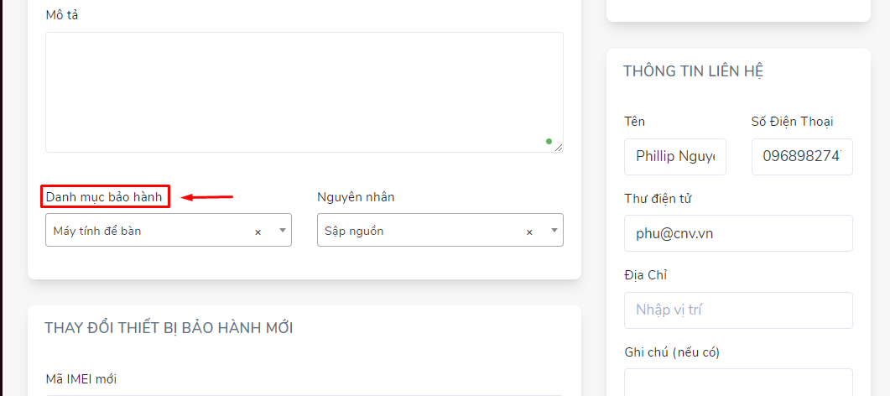Click the THÔNG TIN LIÊN HỆ heading

tap(693, 71)
